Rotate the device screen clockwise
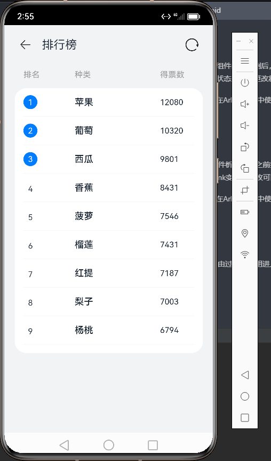 click(245, 147)
